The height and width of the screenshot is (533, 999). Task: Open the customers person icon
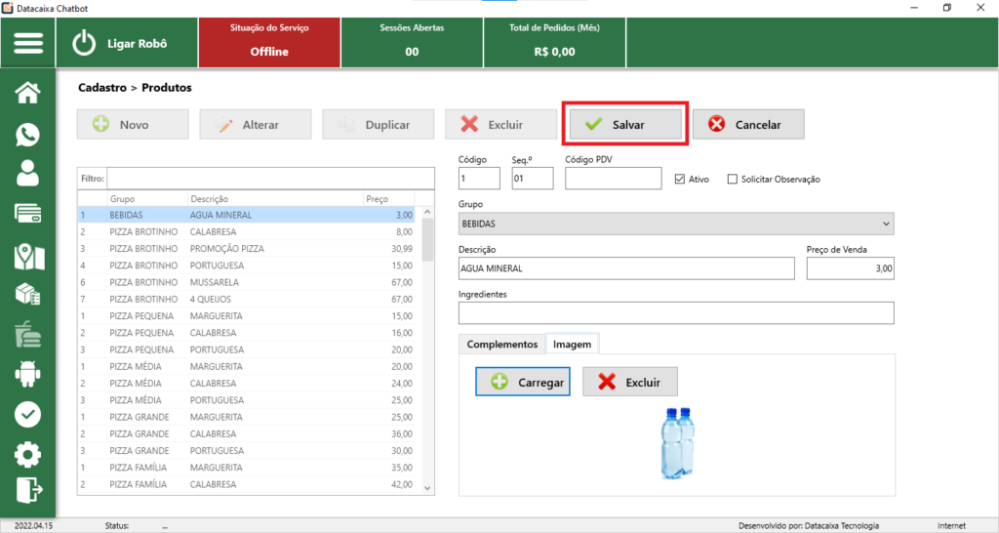[28, 173]
